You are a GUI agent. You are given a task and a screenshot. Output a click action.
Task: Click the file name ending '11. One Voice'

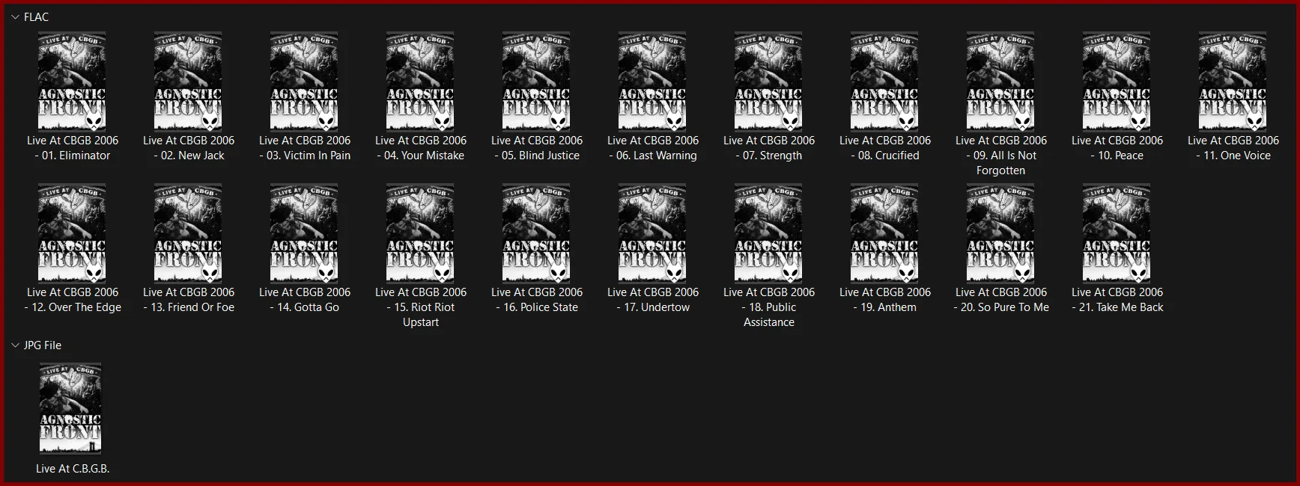pyautogui.click(x=1233, y=148)
